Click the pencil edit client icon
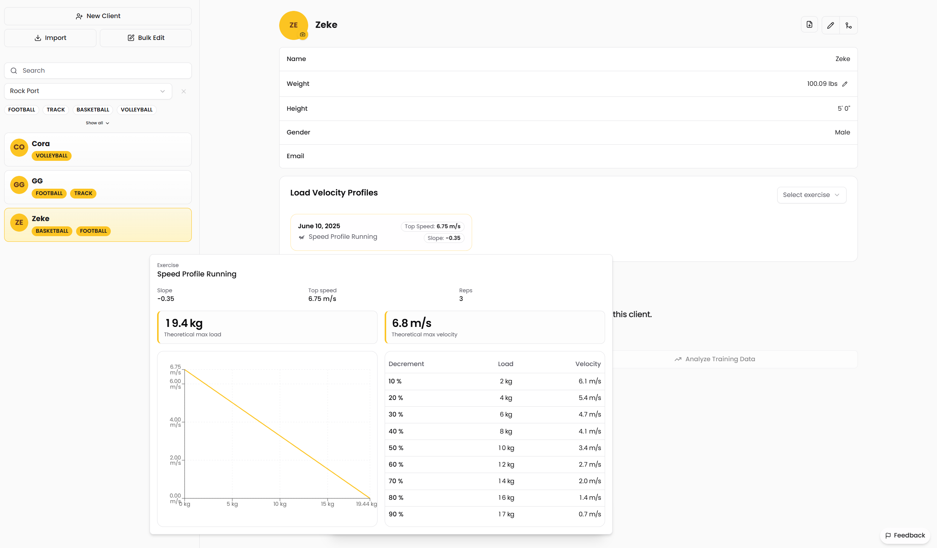Viewport: 937px width, 548px height. 830,25
